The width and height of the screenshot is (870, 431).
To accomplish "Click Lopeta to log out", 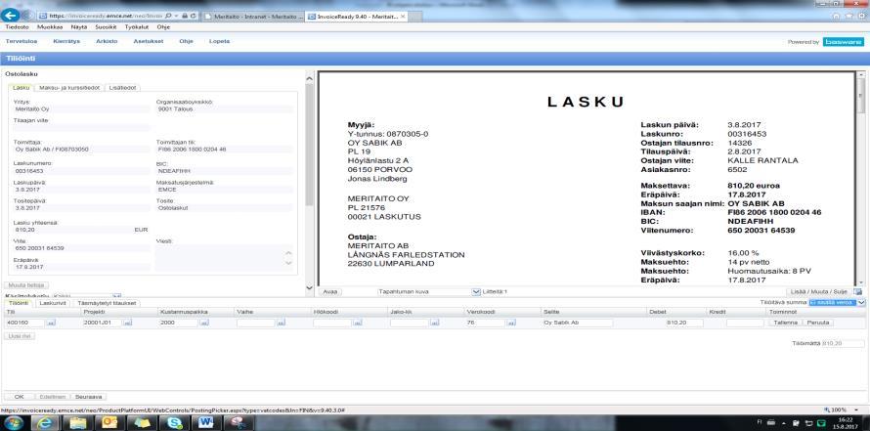I will 219,42.
